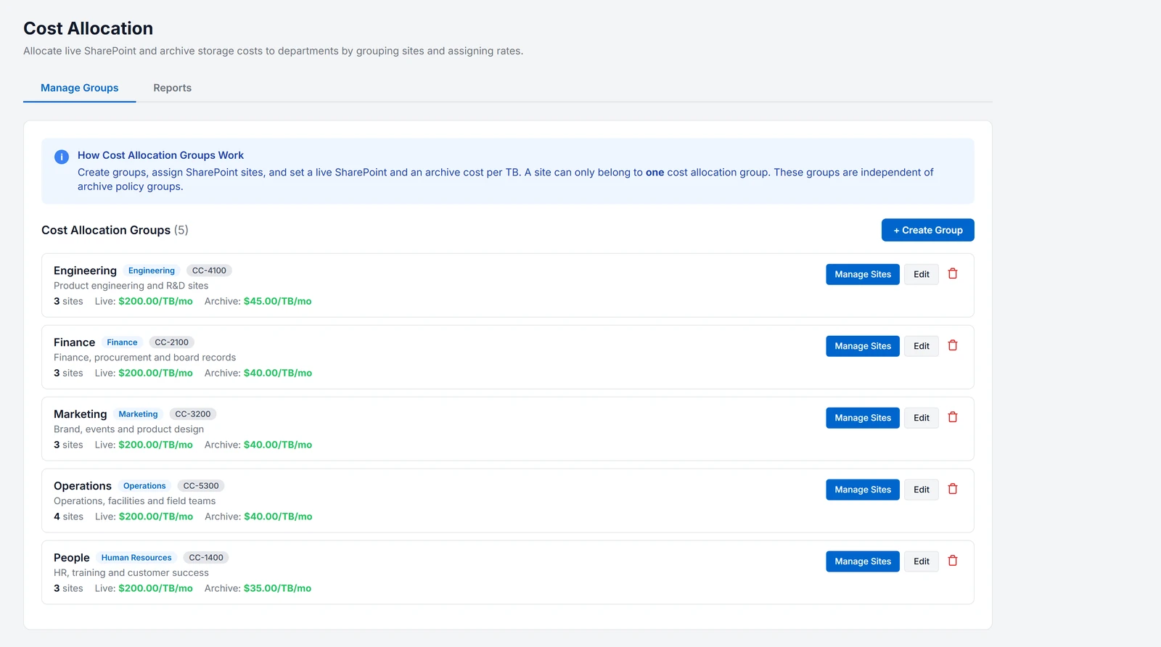Open Manage Sites for People

863,561
